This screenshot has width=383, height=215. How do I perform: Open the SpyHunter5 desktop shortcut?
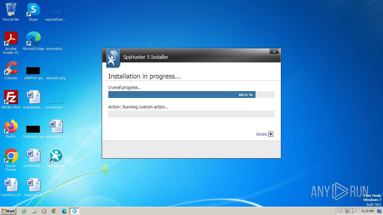56,158
